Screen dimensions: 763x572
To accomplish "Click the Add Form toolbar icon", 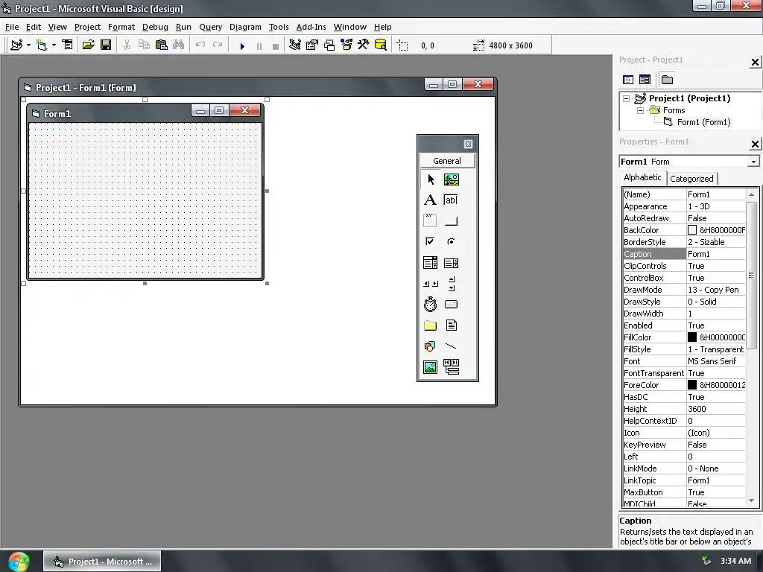I will pos(42,45).
